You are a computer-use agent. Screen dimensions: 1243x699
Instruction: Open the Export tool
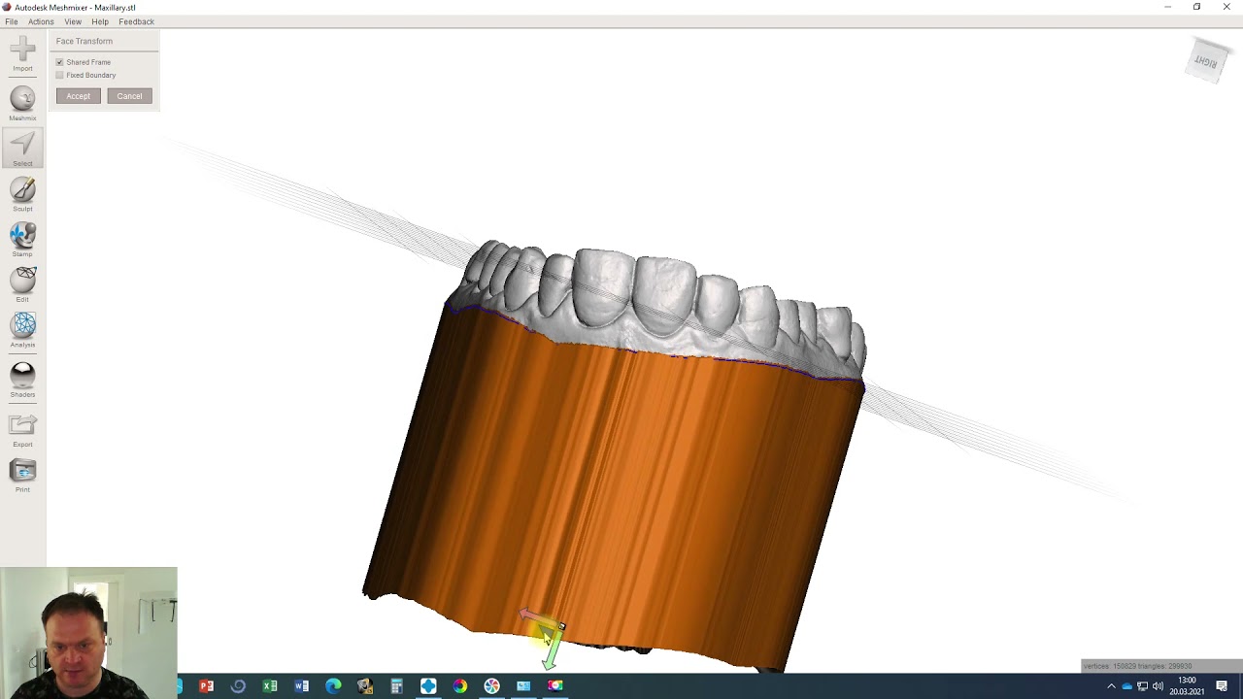point(22,430)
